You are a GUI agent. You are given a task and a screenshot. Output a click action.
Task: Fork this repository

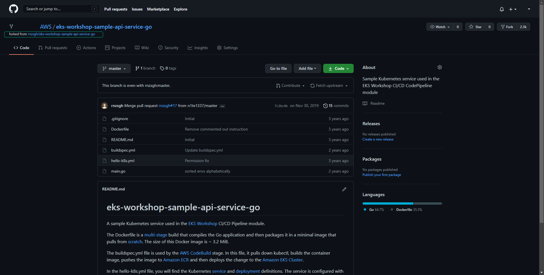coord(507,27)
